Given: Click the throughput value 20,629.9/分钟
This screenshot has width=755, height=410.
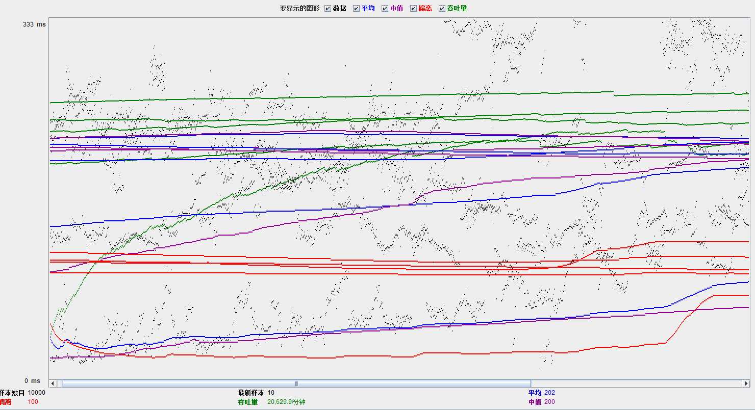Looking at the screenshot, I should [x=286, y=402].
